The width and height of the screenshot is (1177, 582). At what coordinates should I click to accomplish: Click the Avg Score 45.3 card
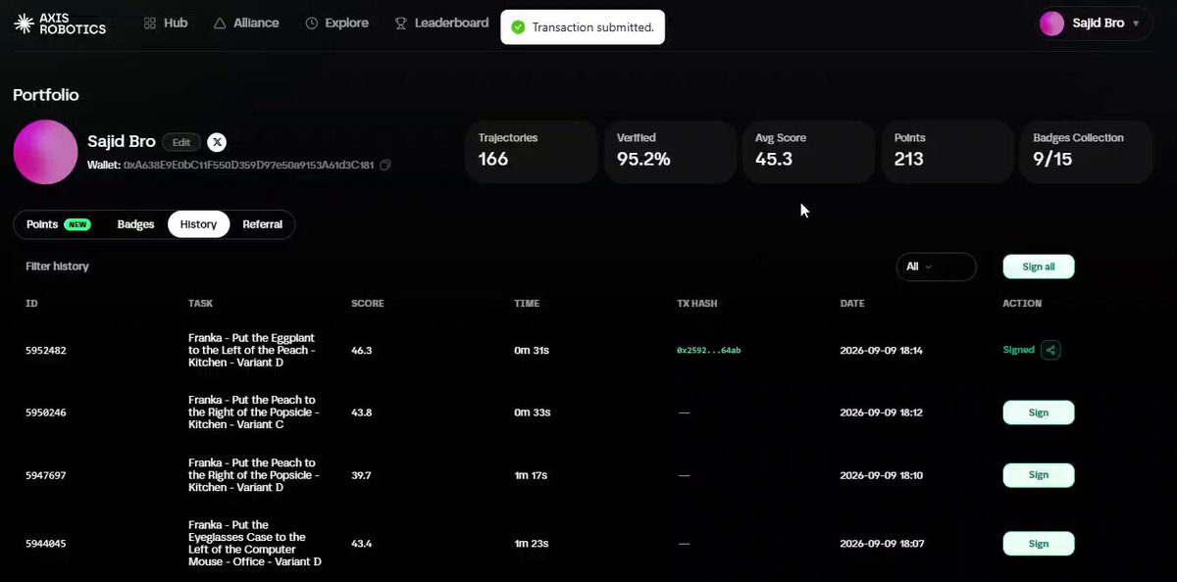pos(809,152)
